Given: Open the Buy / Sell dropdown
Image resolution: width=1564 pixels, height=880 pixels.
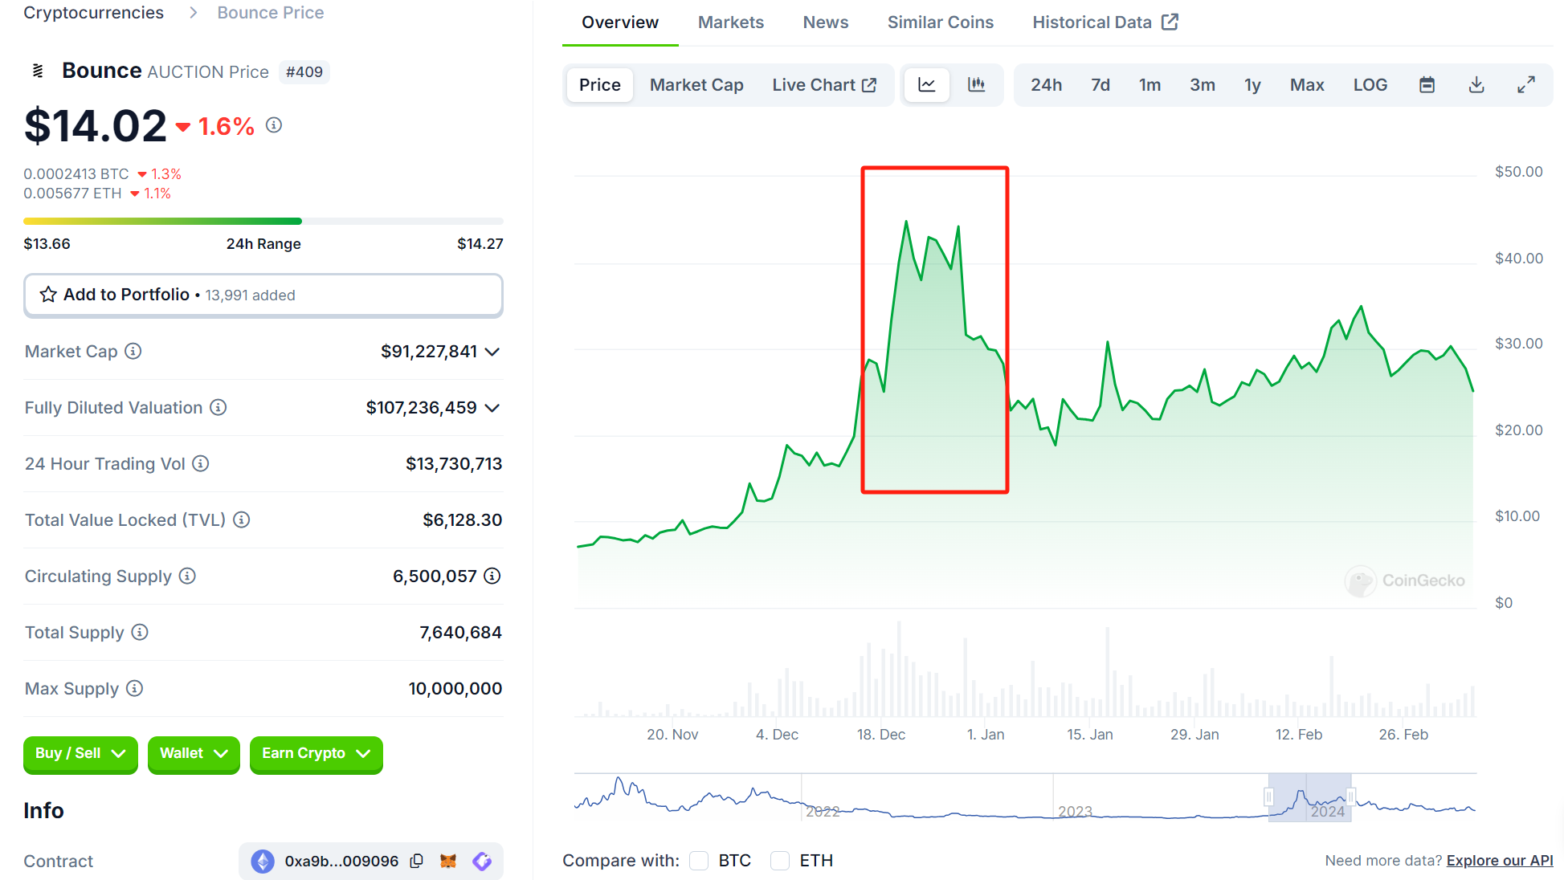Looking at the screenshot, I should (x=80, y=753).
